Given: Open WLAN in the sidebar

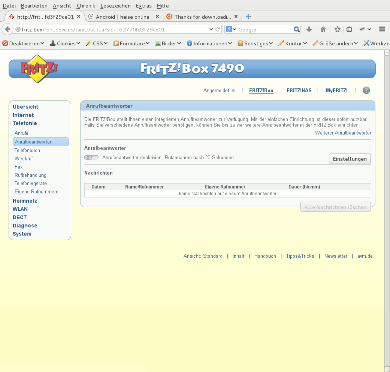Looking at the screenshot, I should pyautogui.click(x=20, y=209).
